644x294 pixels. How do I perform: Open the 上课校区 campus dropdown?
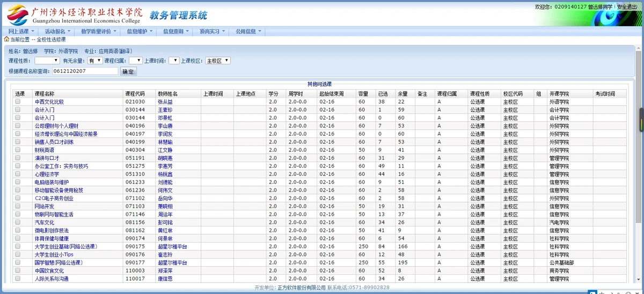click(218, 61)
